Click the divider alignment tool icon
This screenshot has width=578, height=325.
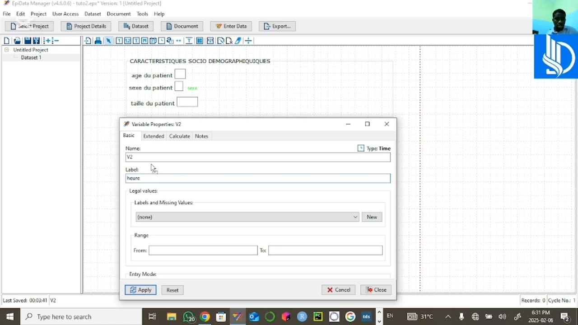click(248, 41)
